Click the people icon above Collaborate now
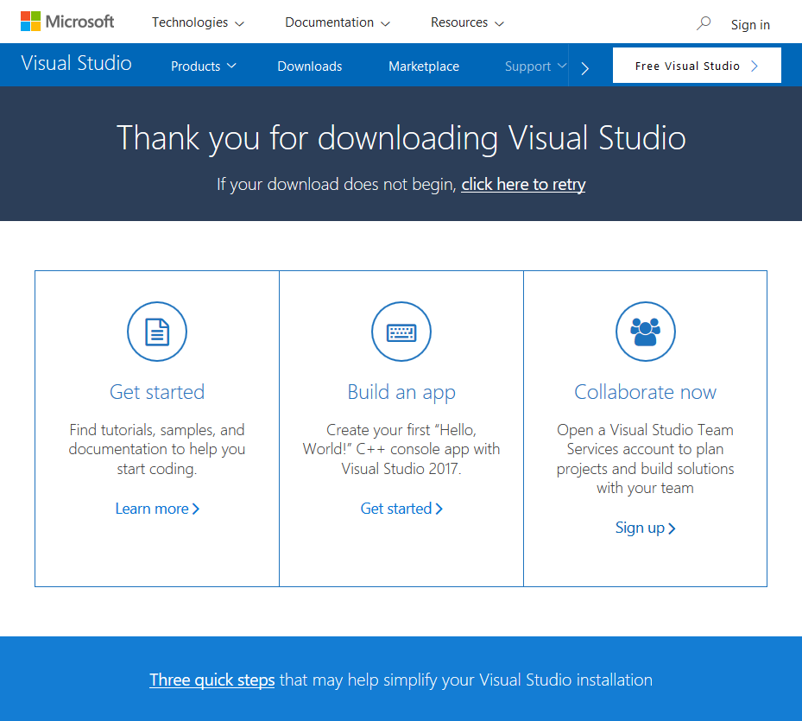The width and height of the screenshot is (802, 721). [x=646, y=332]
